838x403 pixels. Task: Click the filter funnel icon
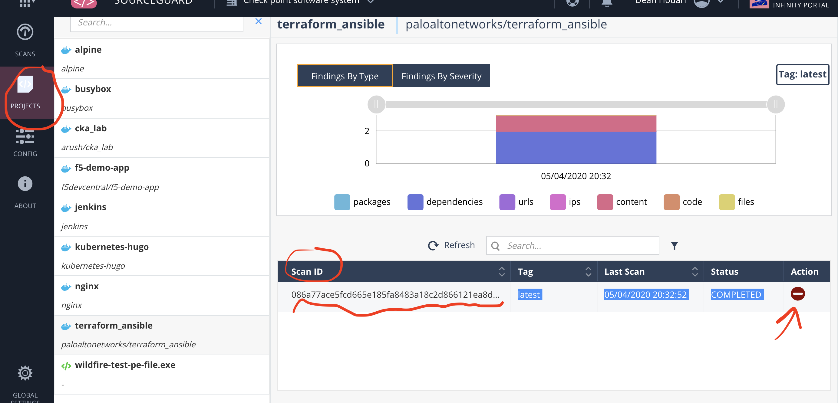pyautogui.click(x=674, y=246)
